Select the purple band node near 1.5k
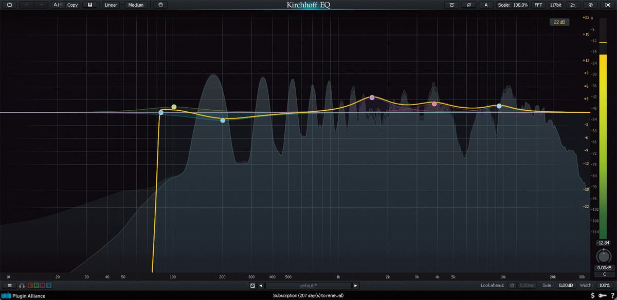The width and height of the screenshot is (617, 300). pos(372,97)
